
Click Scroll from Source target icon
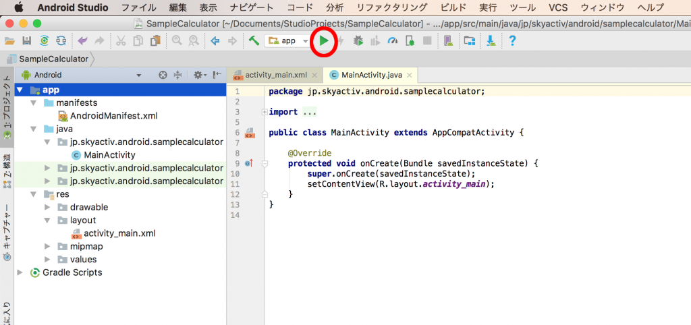pyautogui.click(x=163, y=76)
